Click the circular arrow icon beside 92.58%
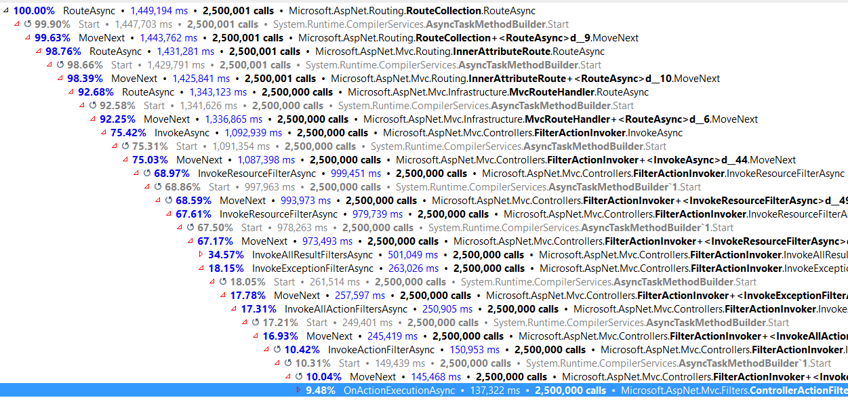This screenshot has width=848, height=400. 93,106
